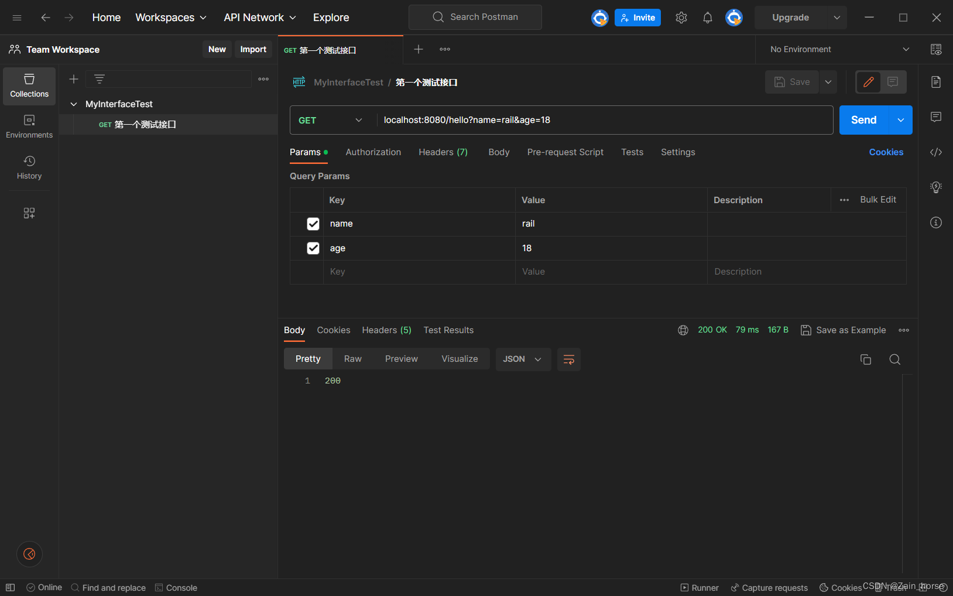953x596 pixels.
Task: Open the user avatar next to Upgrade
Action: (x=734, y=18)
